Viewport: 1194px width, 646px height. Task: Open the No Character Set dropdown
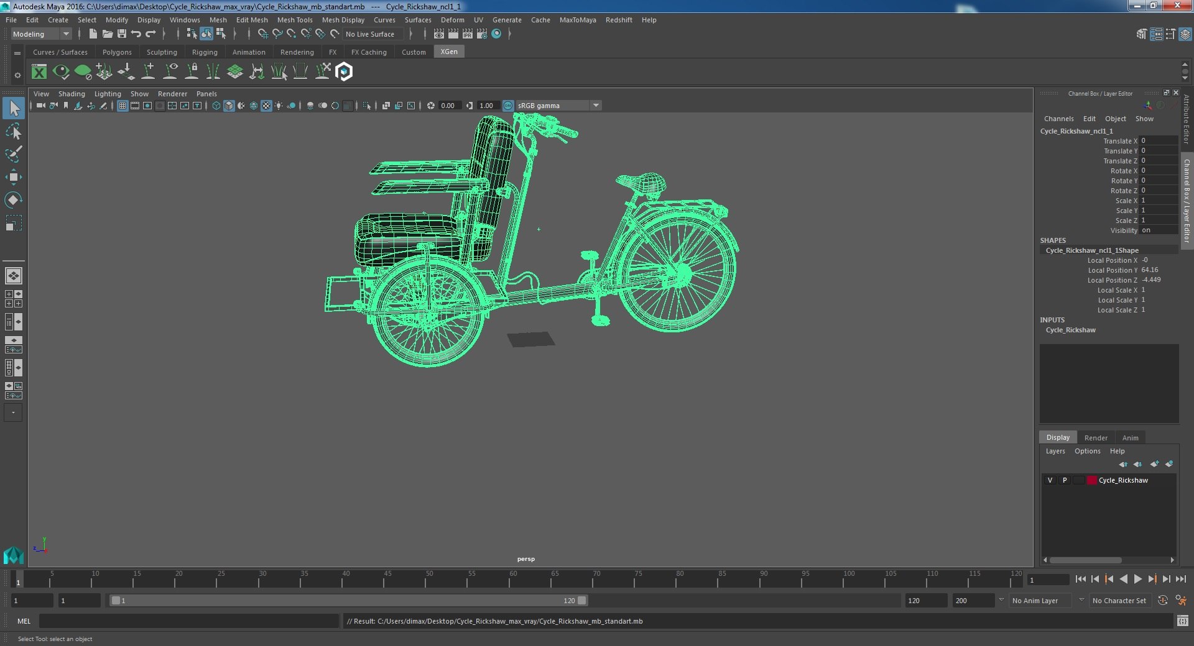click(x=1120, y=601)
